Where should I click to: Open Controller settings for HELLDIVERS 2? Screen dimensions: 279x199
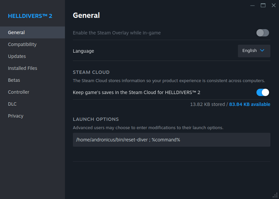(19, 92)
